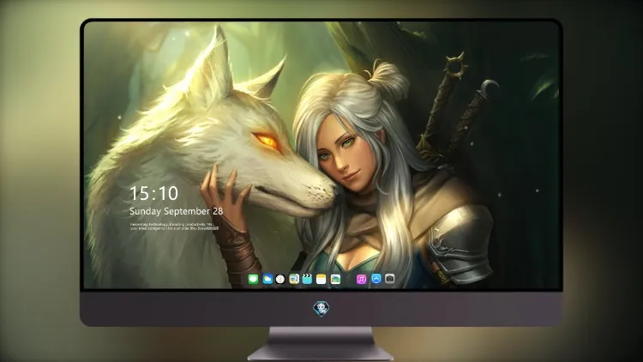
Task: Open the Camera app in dock
Action: 390,279
